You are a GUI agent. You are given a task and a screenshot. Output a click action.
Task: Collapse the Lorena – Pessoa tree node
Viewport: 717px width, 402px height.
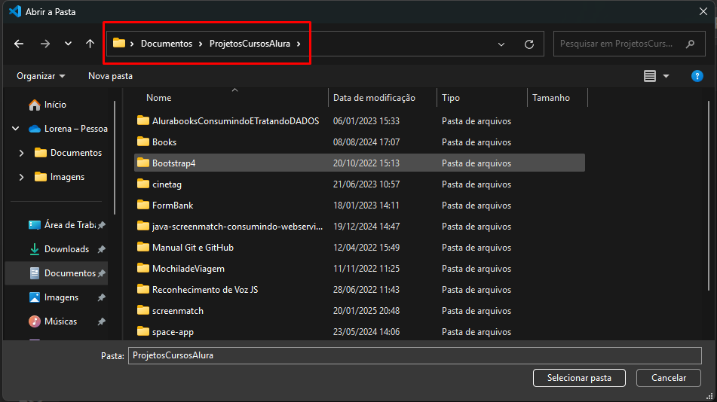tap(16, 129)
